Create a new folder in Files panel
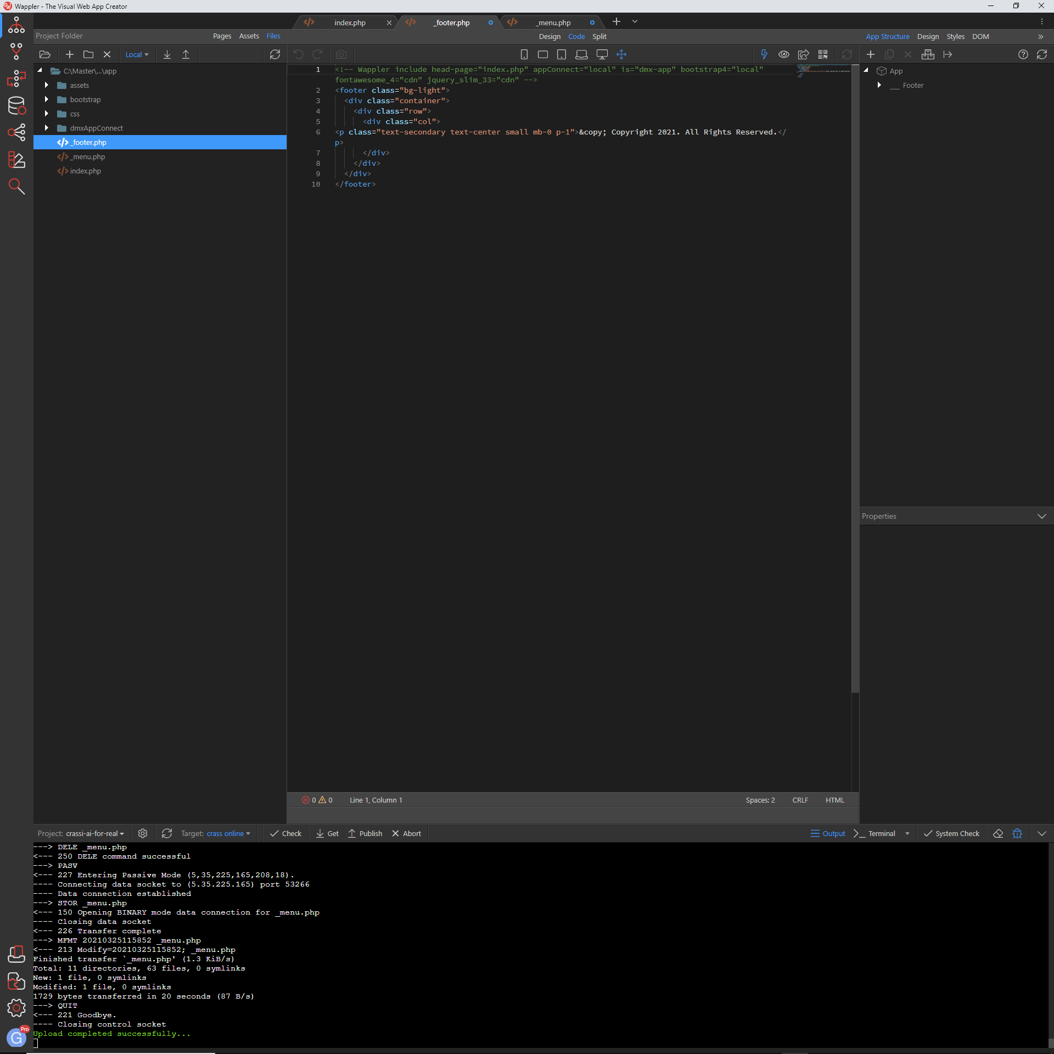 tap(88, 54)
